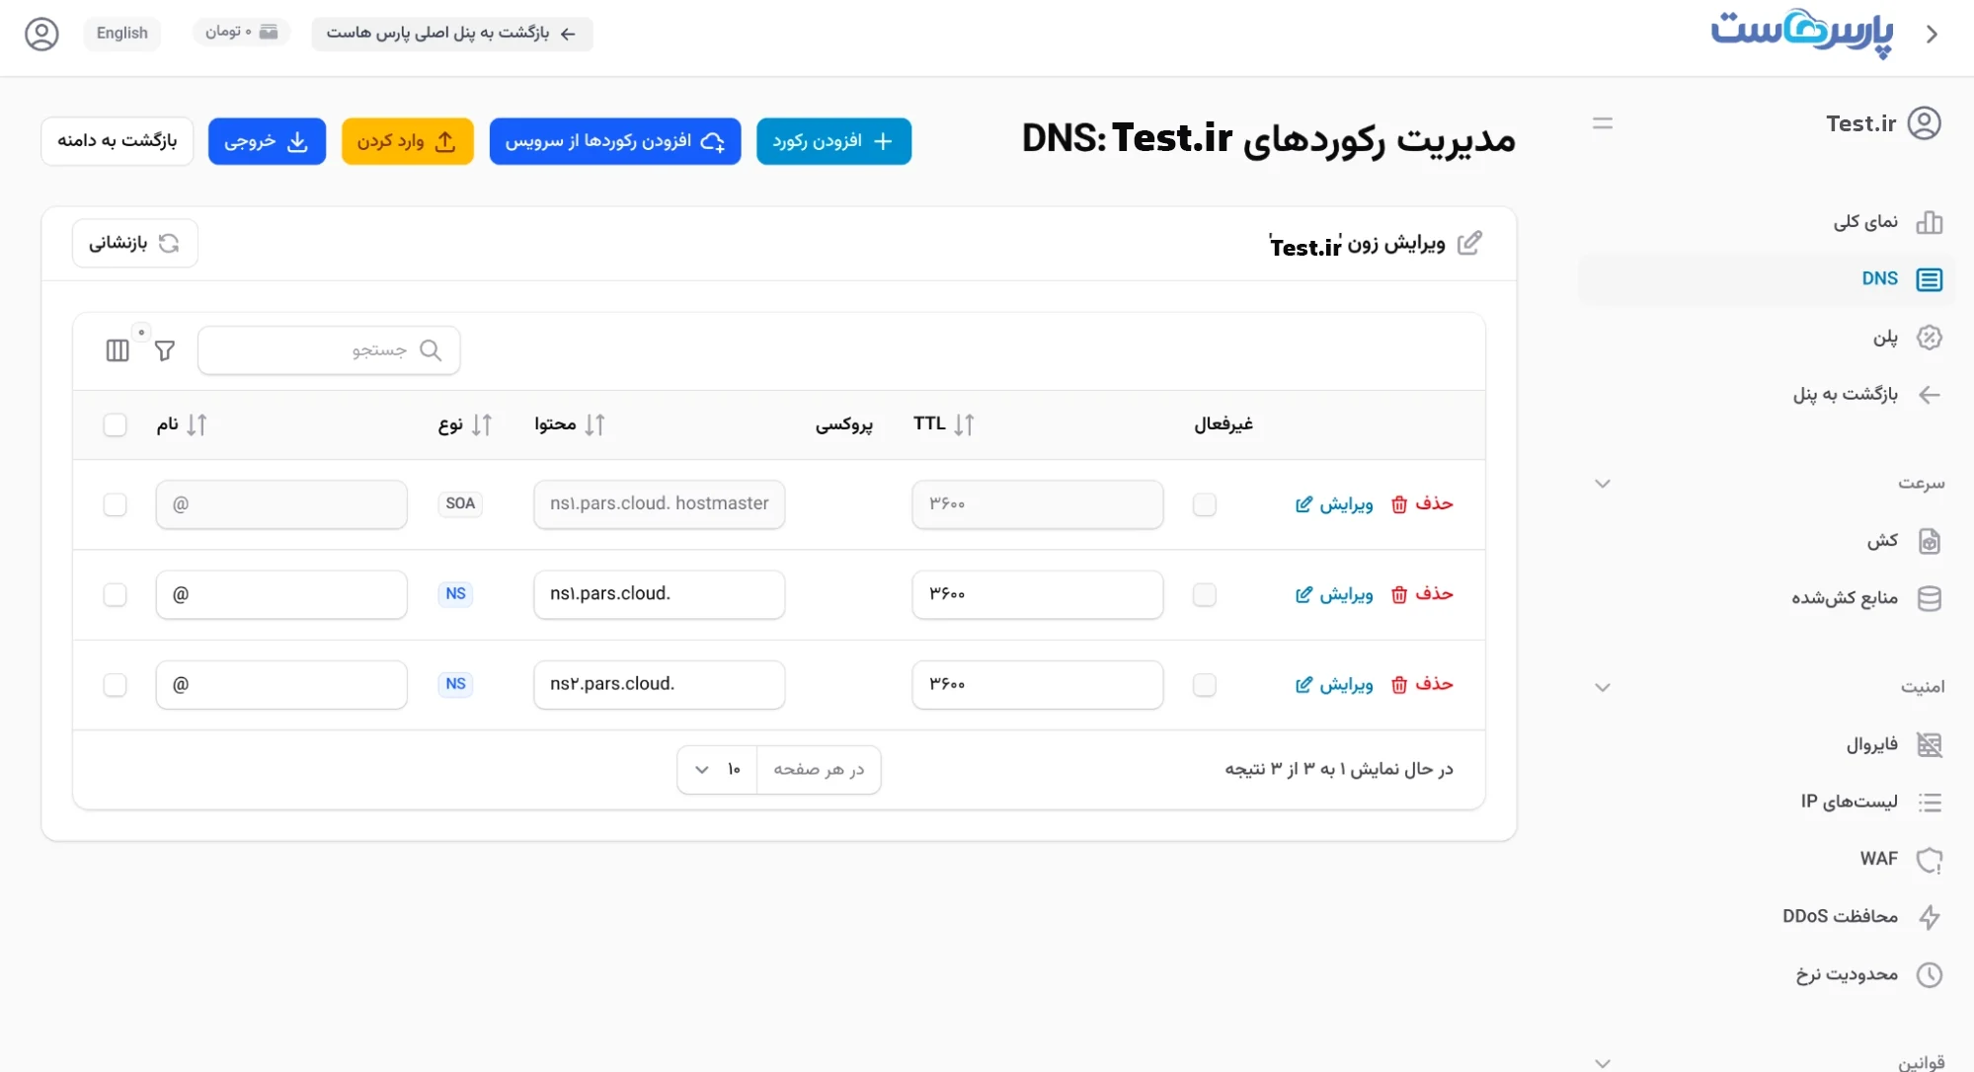Click the Plan badge icon in sidebar
This screenshot has width=1974, height=1072.
[1929, 338]
